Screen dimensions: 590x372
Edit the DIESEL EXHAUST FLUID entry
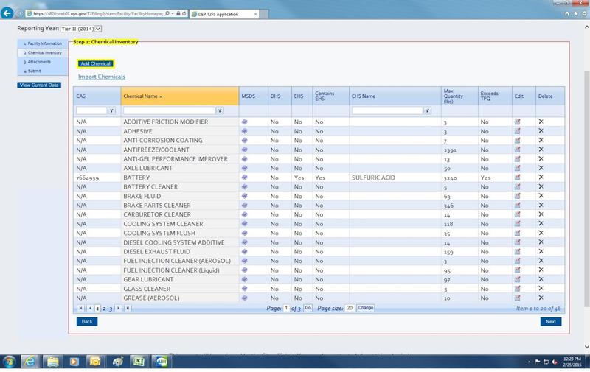(x=518, y=251)
